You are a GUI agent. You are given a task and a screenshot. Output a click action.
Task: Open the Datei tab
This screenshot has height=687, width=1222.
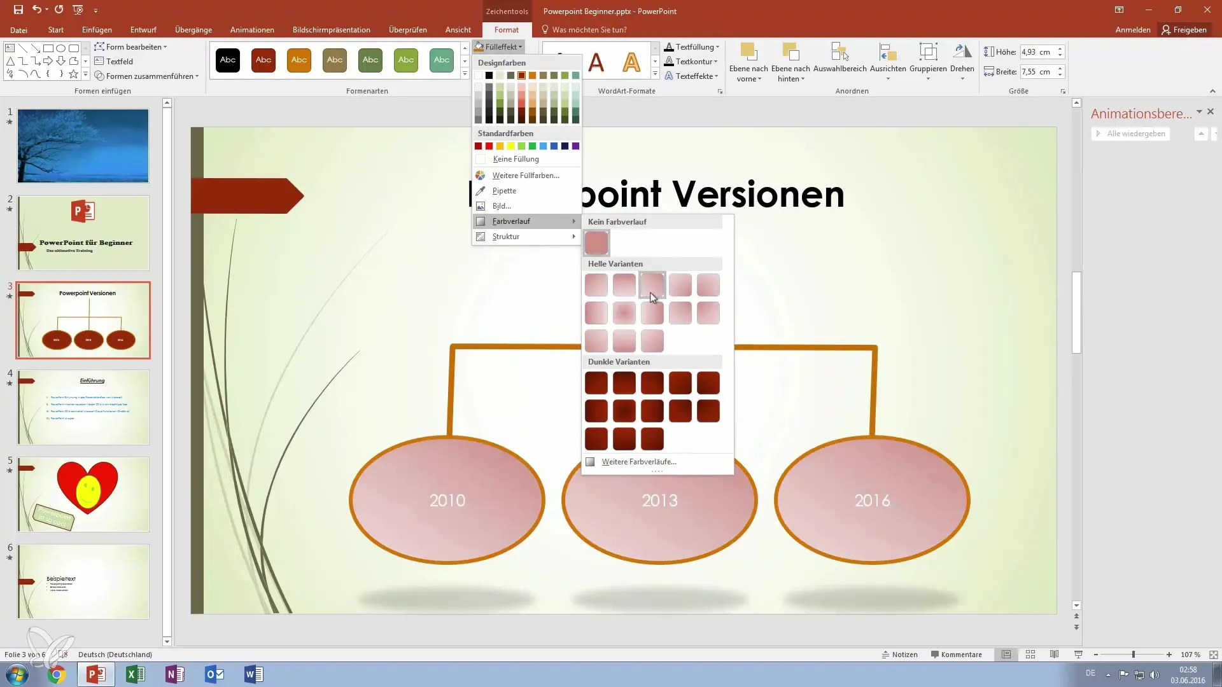tap(18, 30)
